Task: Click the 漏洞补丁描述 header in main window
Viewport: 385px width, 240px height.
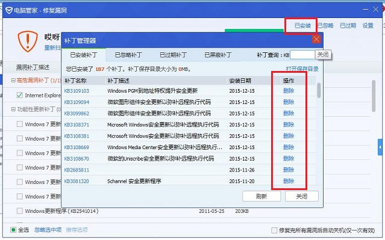Action: pos(33,67)
